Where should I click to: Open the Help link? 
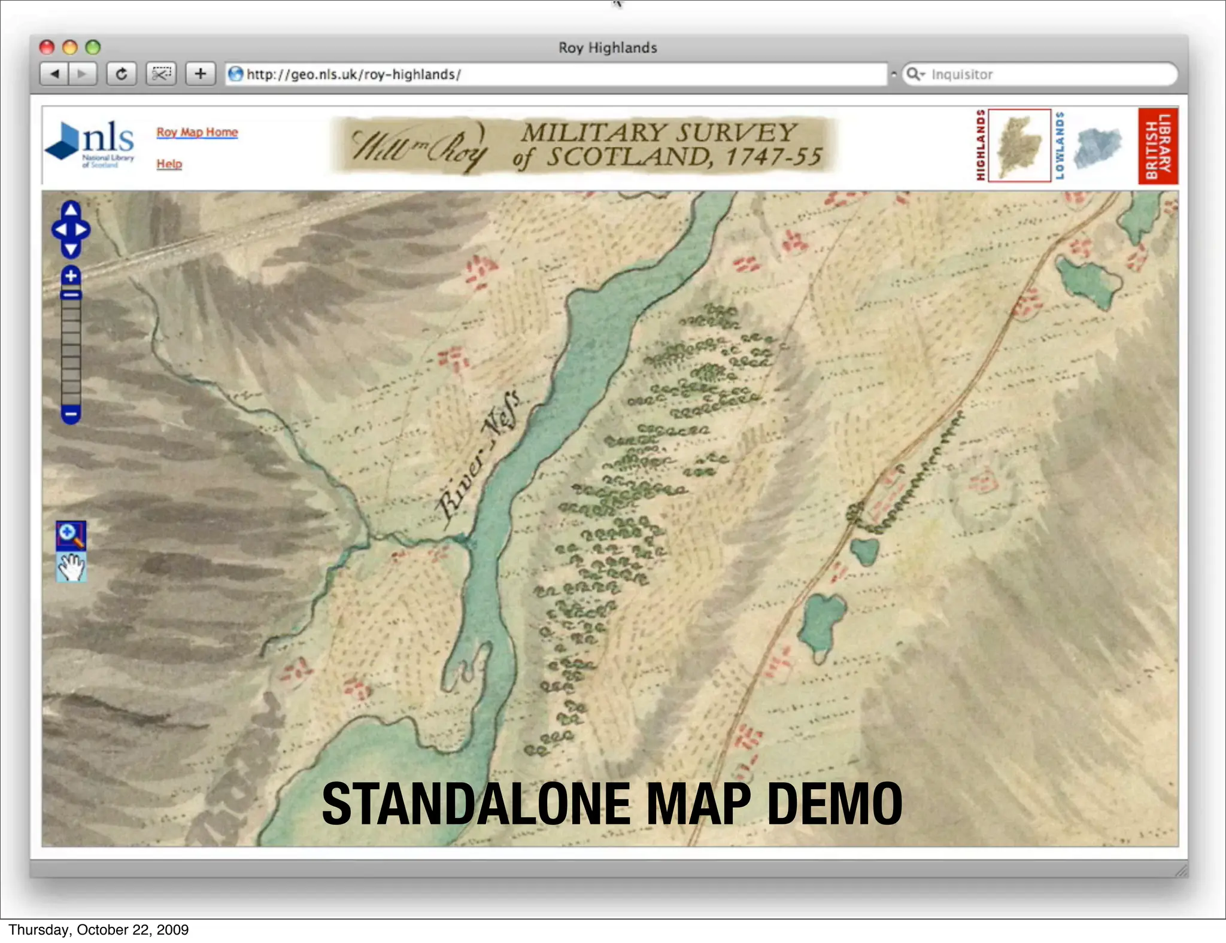pos(169,164)
